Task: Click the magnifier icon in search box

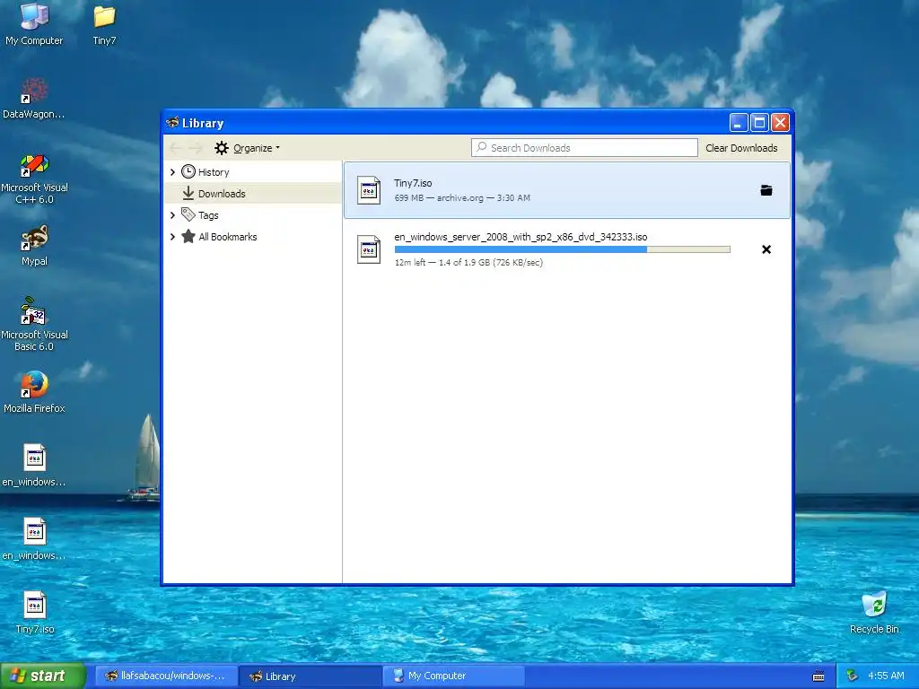Action: [481, 147]
